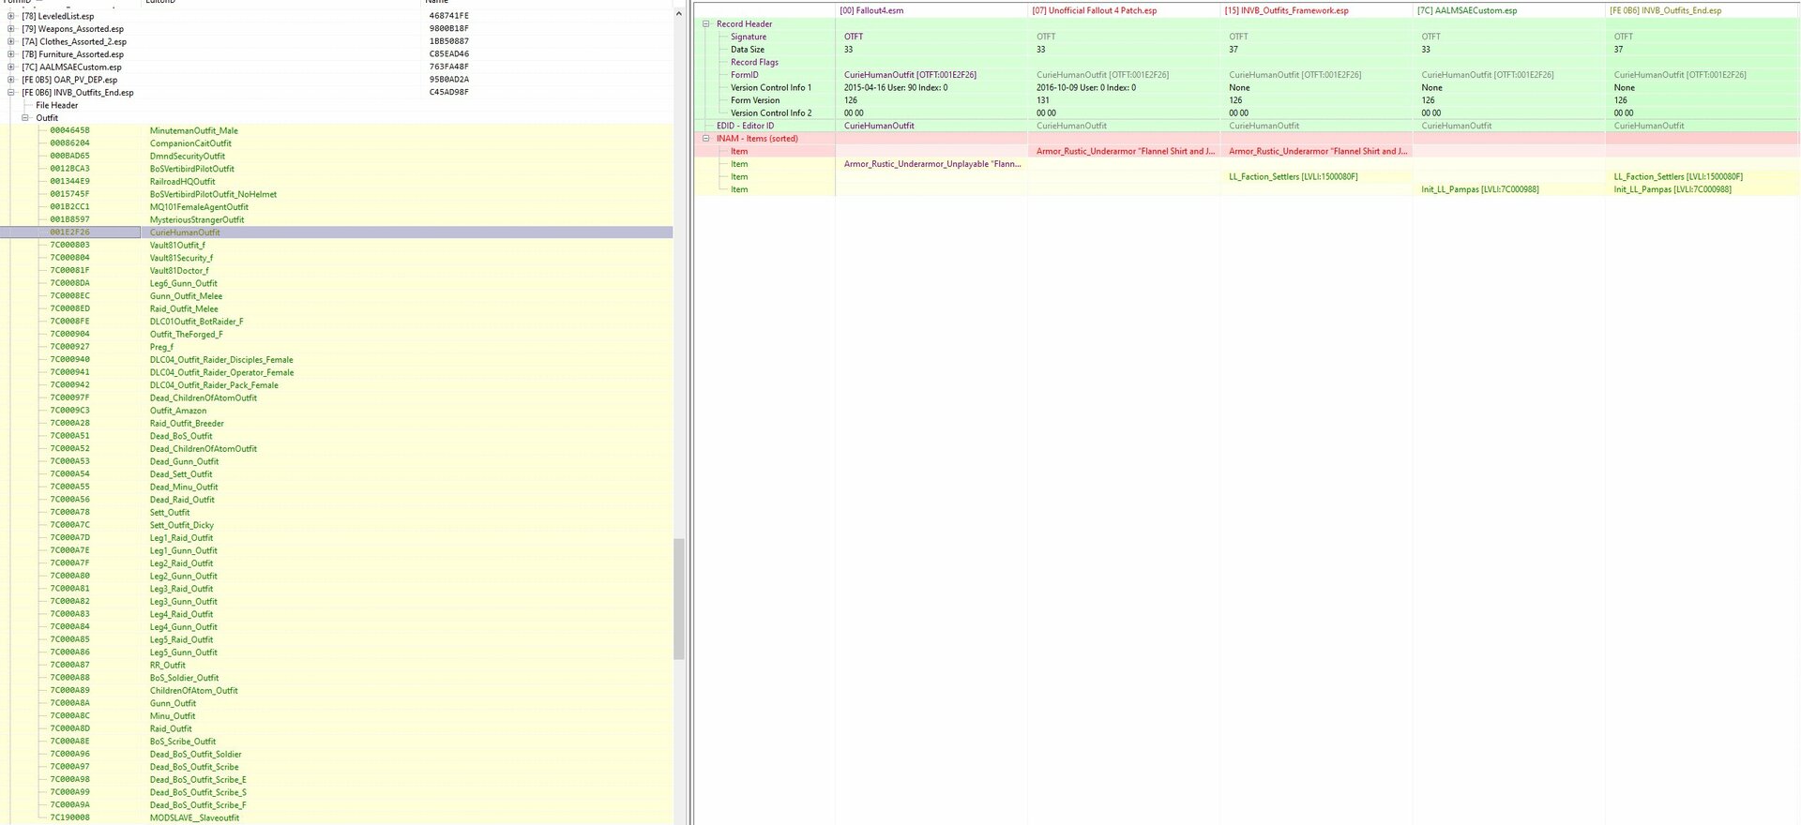Collapse the Outfit group node

pos(25,118)
